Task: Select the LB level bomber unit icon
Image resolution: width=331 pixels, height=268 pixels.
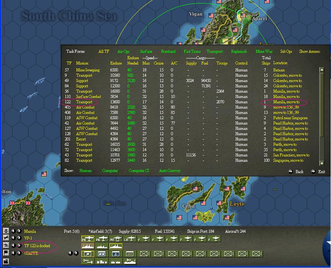Action: coord(130,239)
